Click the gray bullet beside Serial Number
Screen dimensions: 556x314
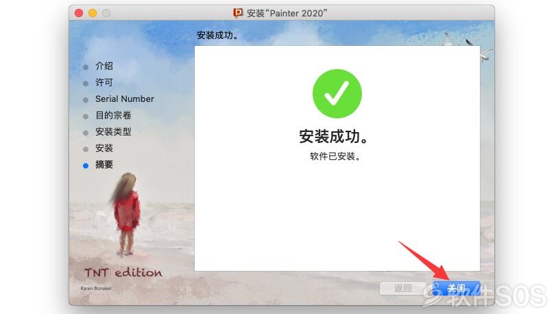86,100
